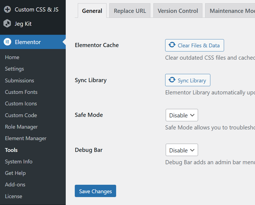This screenshot has height=205, width=255.
Task: Switch to the Version Control tab
Action: [x=178, y=11]
